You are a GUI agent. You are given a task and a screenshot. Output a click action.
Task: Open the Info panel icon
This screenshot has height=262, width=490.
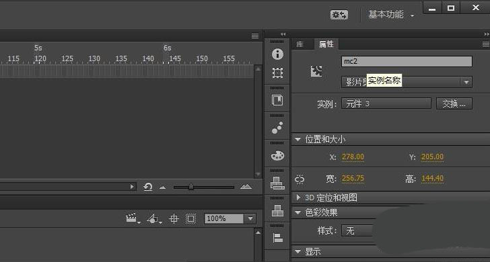point(277,54)
